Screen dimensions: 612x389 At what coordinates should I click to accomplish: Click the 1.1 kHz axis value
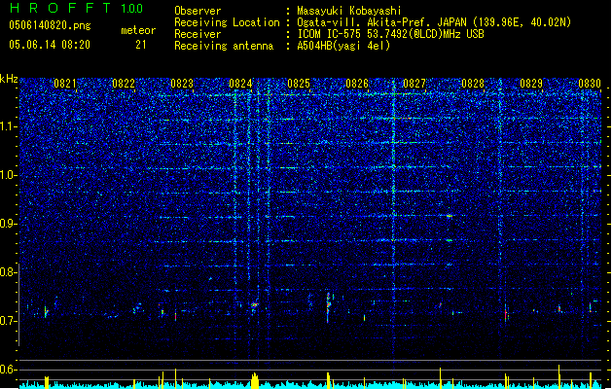tap(9, 126)
